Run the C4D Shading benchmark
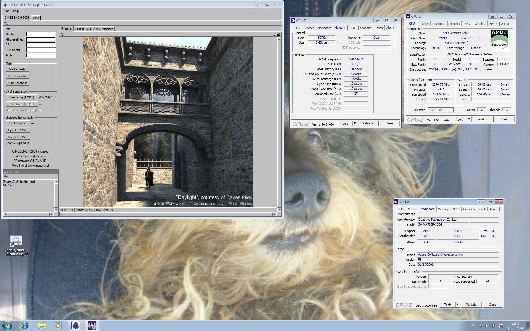Screen dimensions: 530x331 18,123
